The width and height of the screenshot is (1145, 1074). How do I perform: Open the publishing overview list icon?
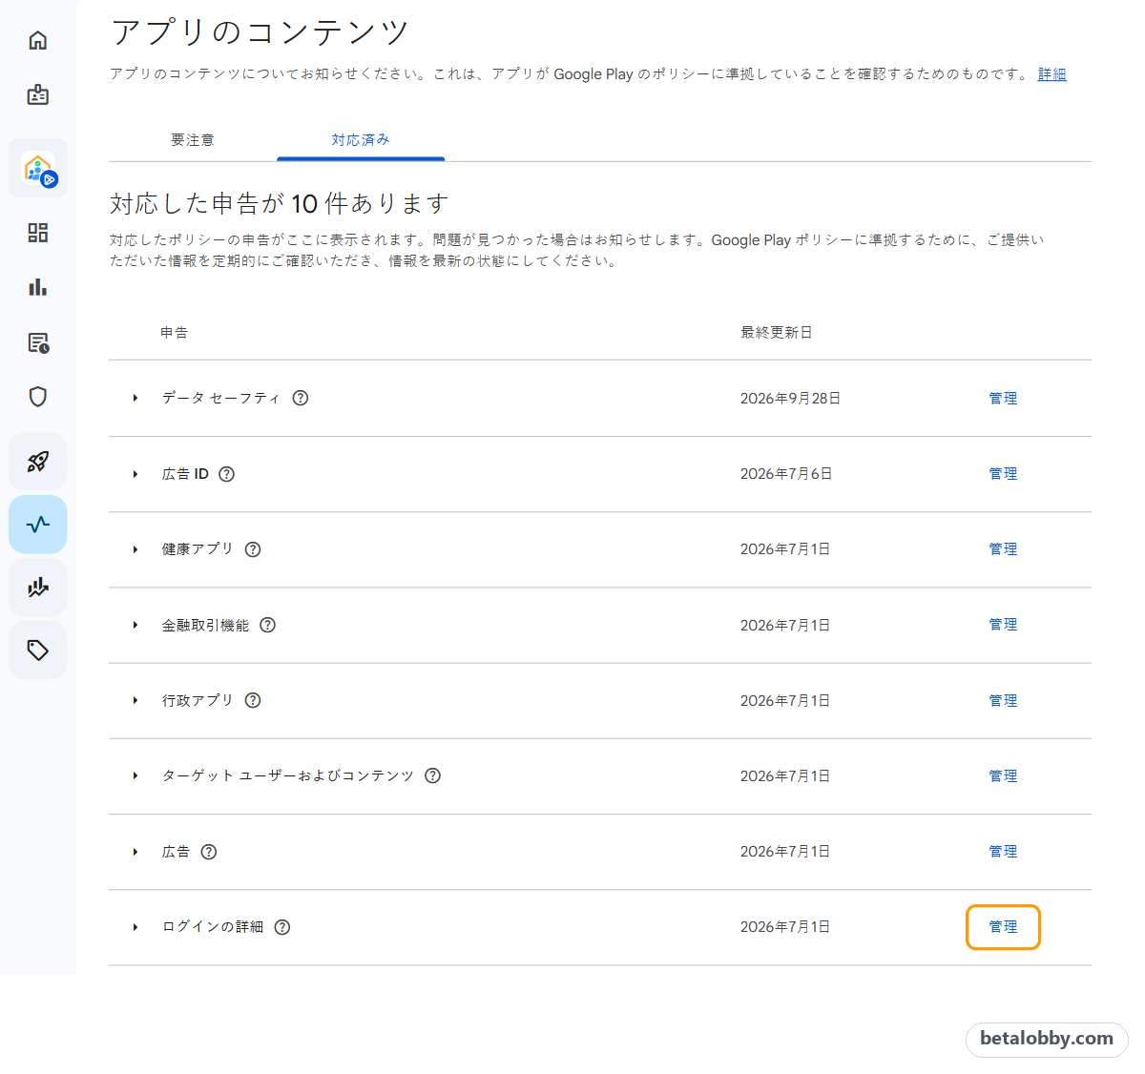(x=38, y=342)
